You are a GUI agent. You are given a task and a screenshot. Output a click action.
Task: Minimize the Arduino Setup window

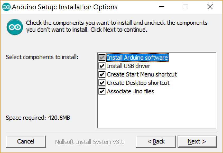161,7
